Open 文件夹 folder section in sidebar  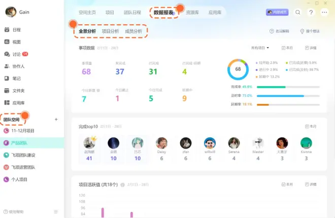click(x=18, y=91)
